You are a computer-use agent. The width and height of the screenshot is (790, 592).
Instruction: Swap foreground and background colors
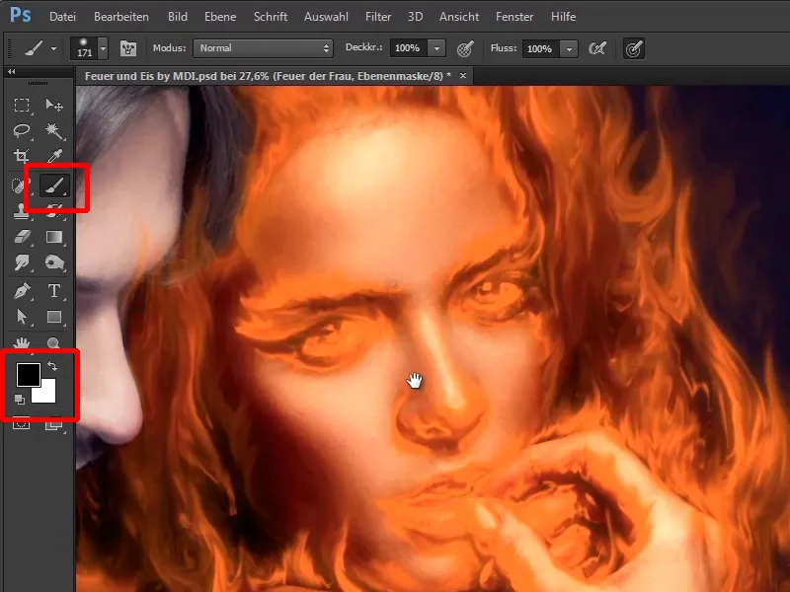52,366
